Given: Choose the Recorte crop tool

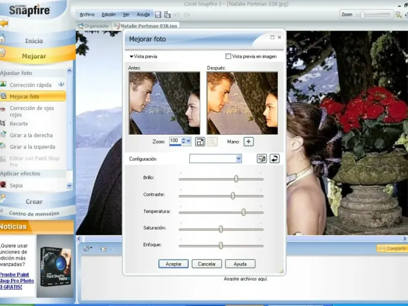Looking at the screenshot, I should point(19,124).
